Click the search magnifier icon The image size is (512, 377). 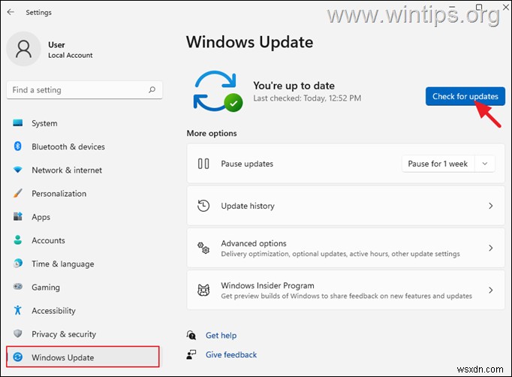tap(152, 90)
